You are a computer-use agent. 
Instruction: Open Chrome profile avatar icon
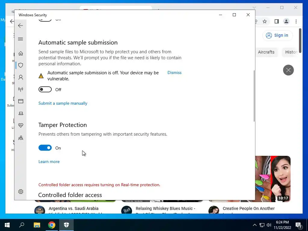coord(286,21)
